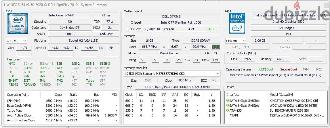
Task: Click the UEFI Boot status label
Action: 266,69
